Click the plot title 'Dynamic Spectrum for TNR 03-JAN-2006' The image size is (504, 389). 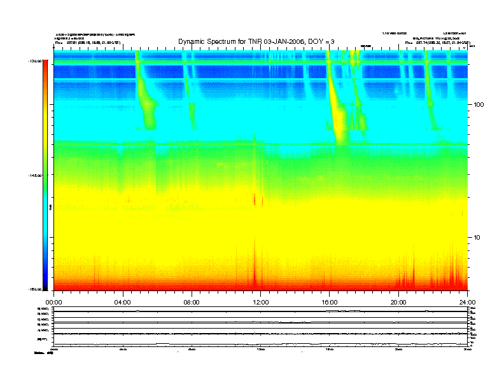[256, 41]
